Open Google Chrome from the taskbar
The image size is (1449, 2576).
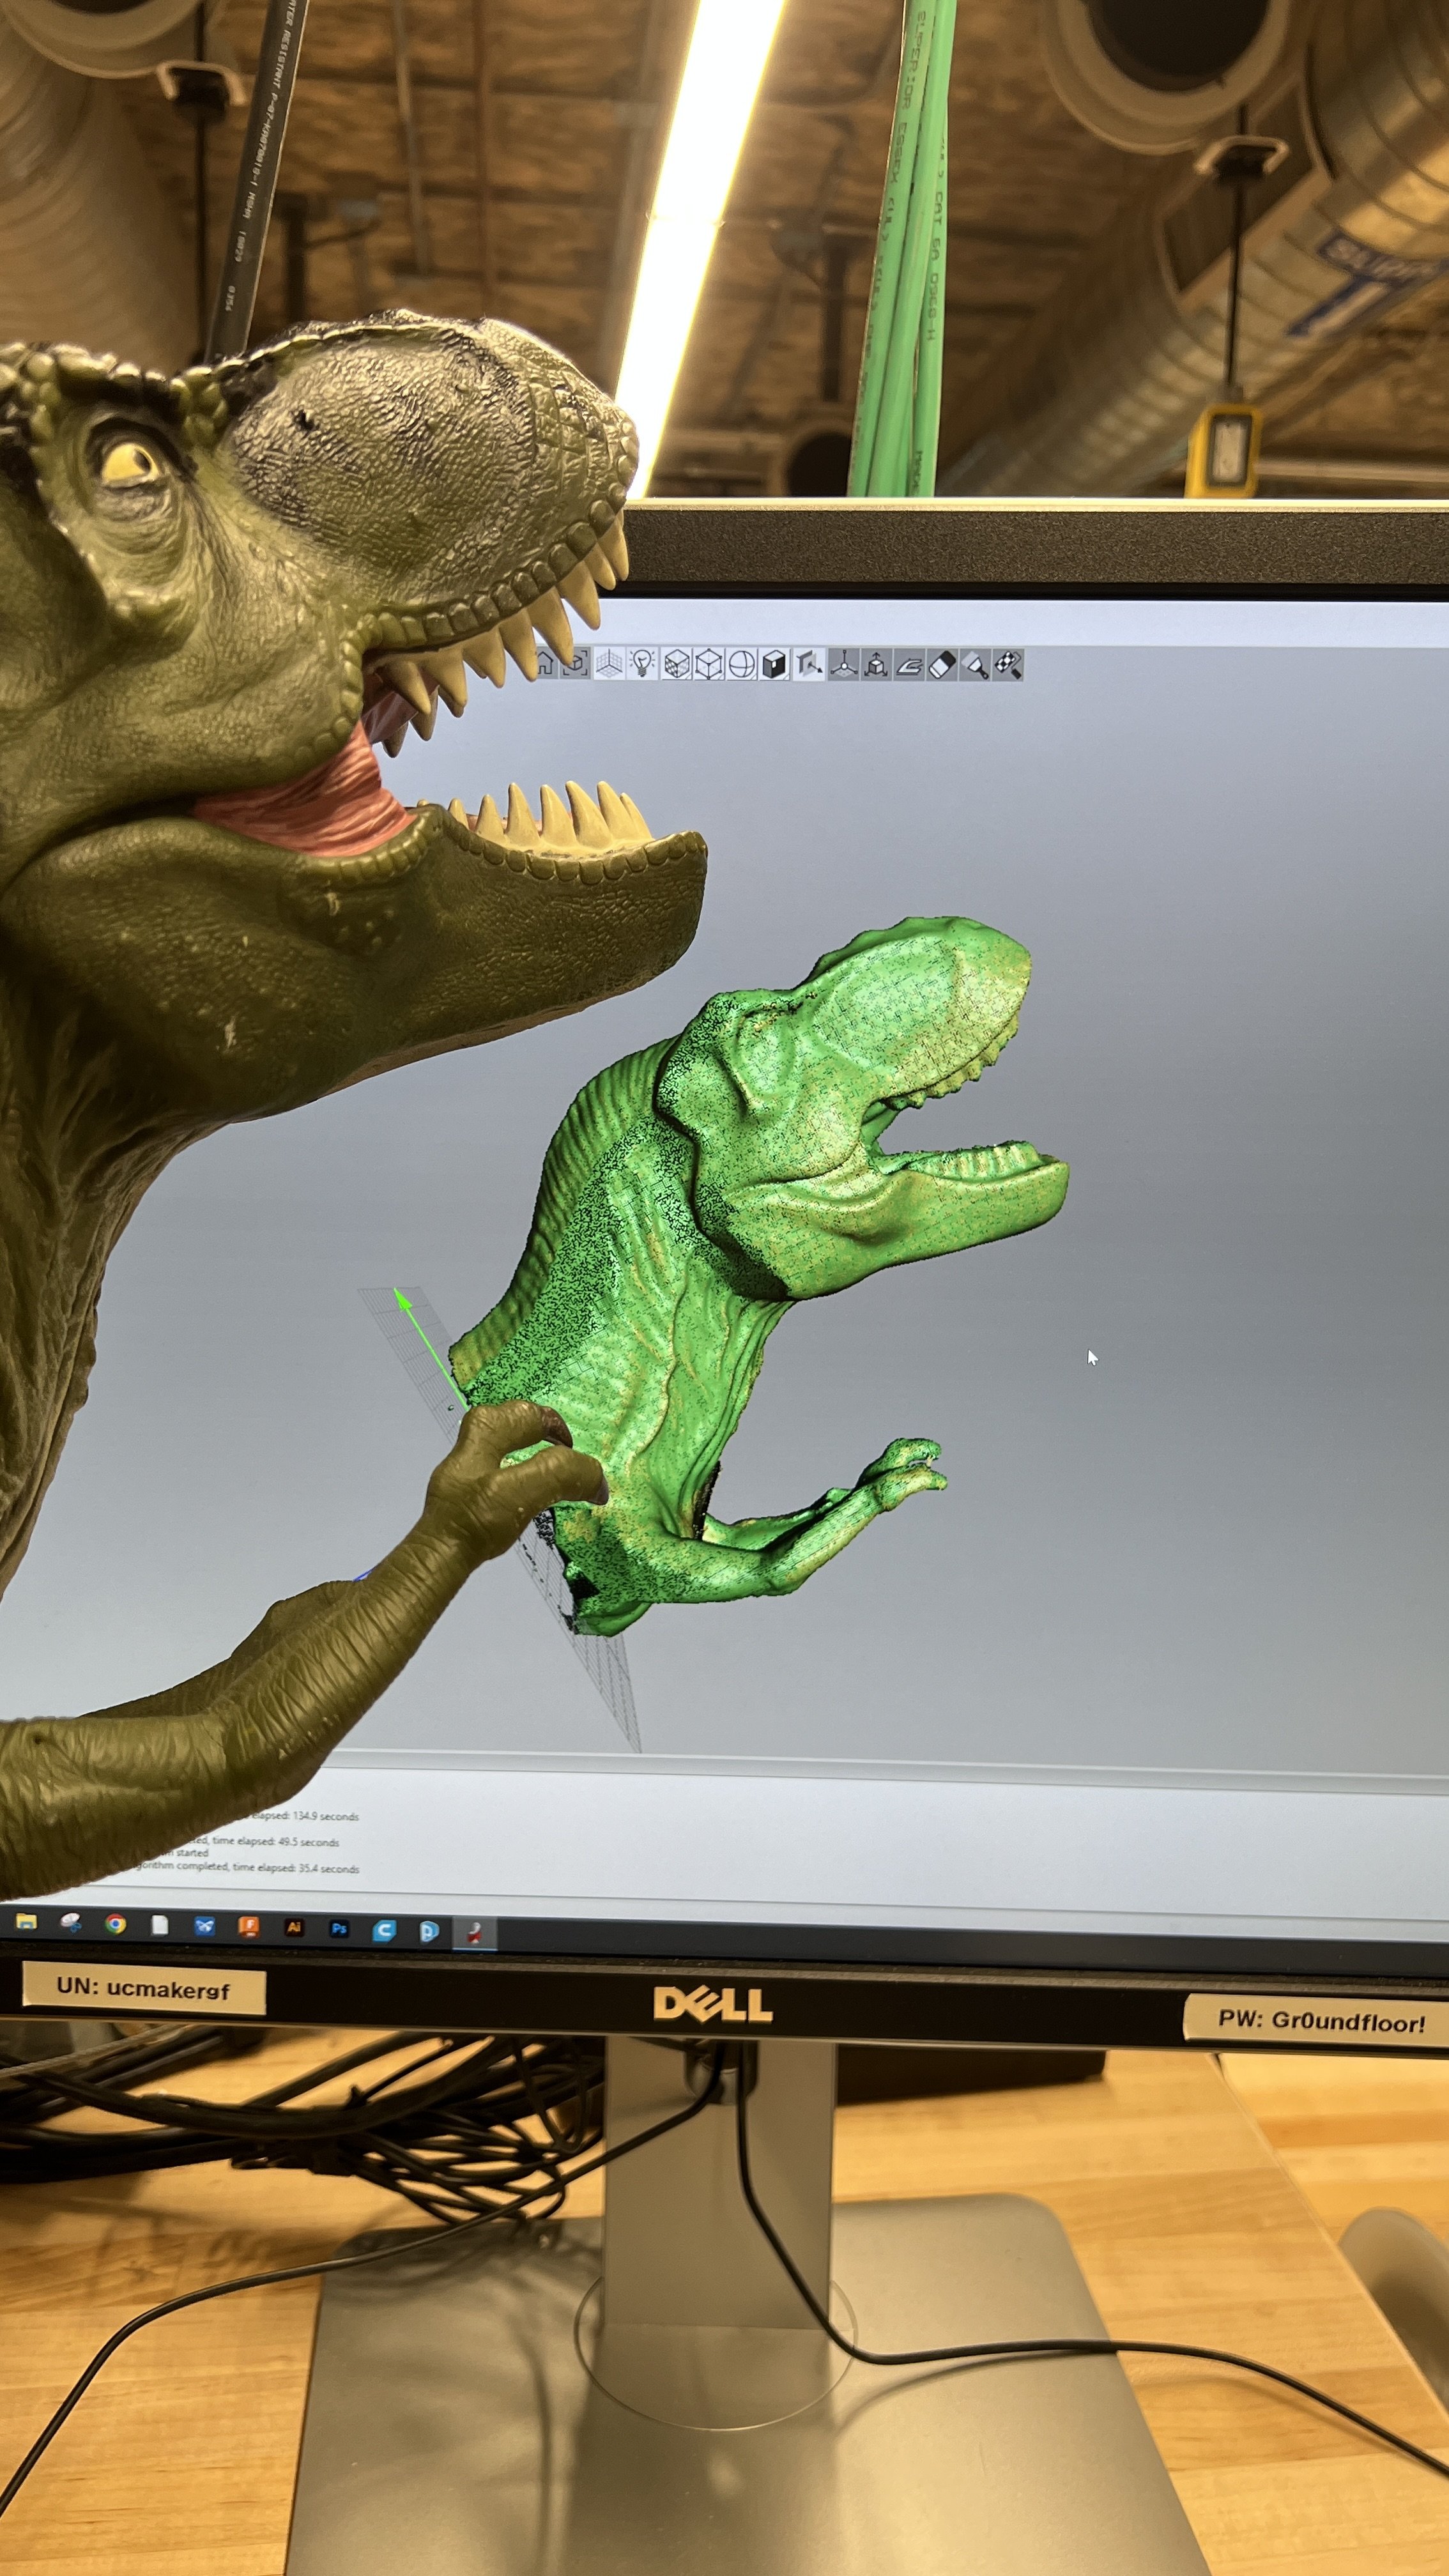(x=116, y=1924)
